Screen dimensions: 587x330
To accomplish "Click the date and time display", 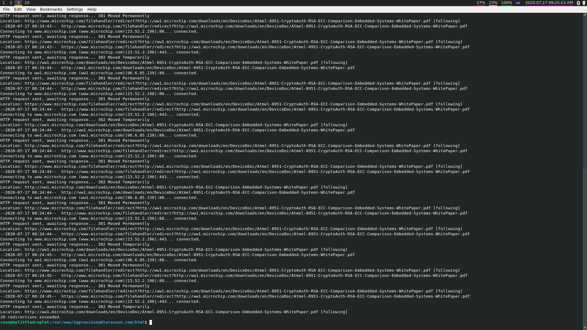I will 549,3.
